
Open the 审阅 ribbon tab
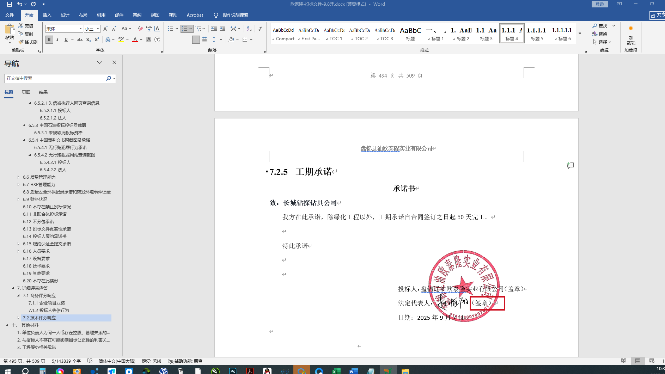click(137, 15)
